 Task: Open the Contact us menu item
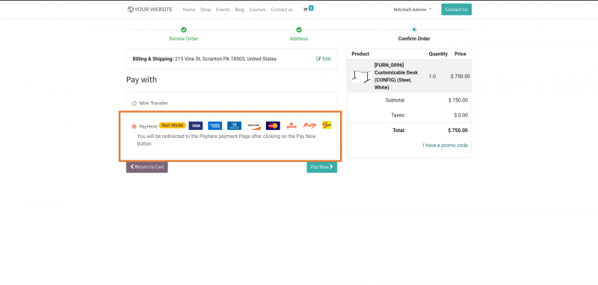pyautogui.click(x=282, y=10)
